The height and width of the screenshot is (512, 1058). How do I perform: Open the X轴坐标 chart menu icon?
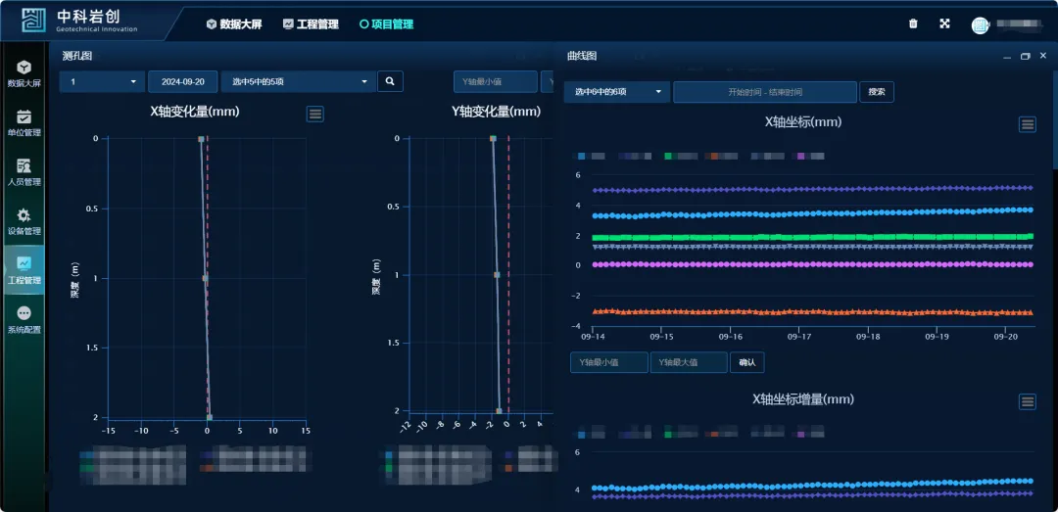1028,124
